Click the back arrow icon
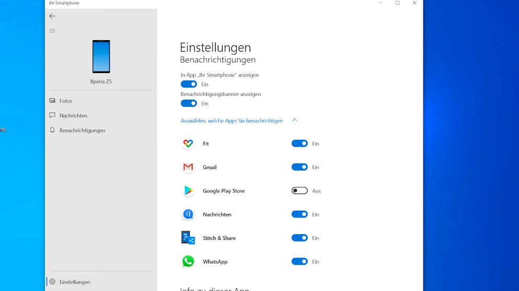Viewport: 519px width, 291px height. pyautogui.click(x=52, y=16)
